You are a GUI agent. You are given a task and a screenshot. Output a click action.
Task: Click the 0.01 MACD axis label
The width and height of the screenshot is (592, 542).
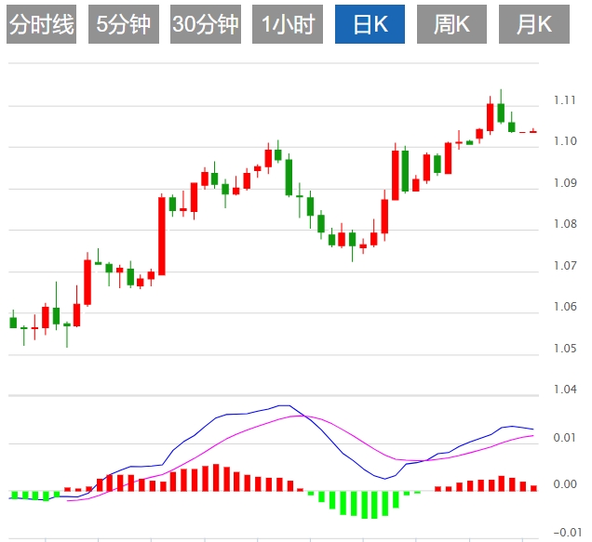[565, 437]
